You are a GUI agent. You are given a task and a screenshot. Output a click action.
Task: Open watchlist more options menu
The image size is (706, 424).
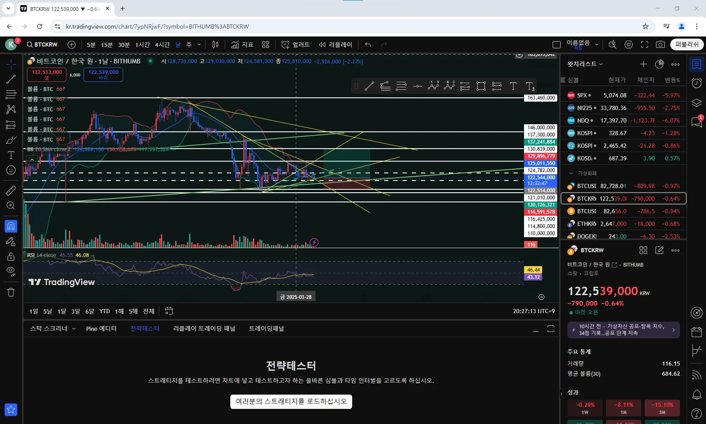675,64
